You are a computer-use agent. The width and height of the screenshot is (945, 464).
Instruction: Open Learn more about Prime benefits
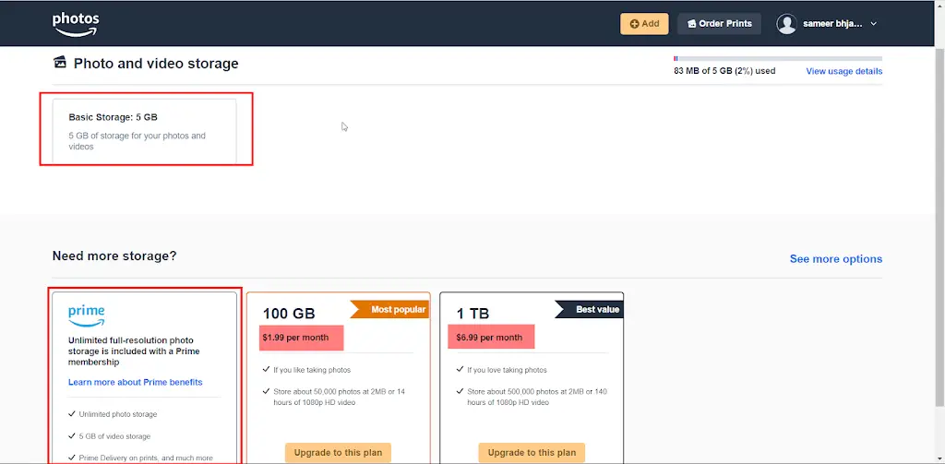coord(136,382)
